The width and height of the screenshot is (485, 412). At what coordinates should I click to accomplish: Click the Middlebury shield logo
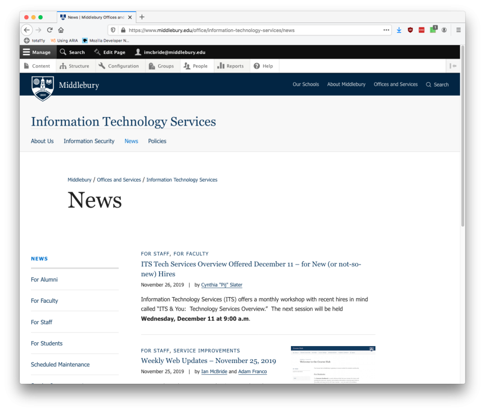pos(43,88)
